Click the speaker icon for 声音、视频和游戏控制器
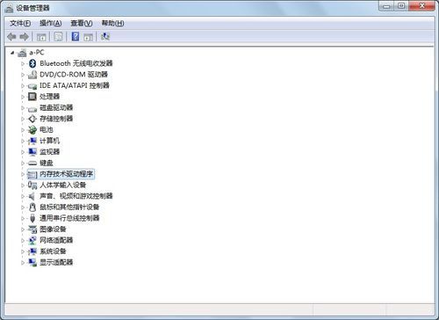The width and height of the screenshot is (439, 320). [x=32, y=196]
